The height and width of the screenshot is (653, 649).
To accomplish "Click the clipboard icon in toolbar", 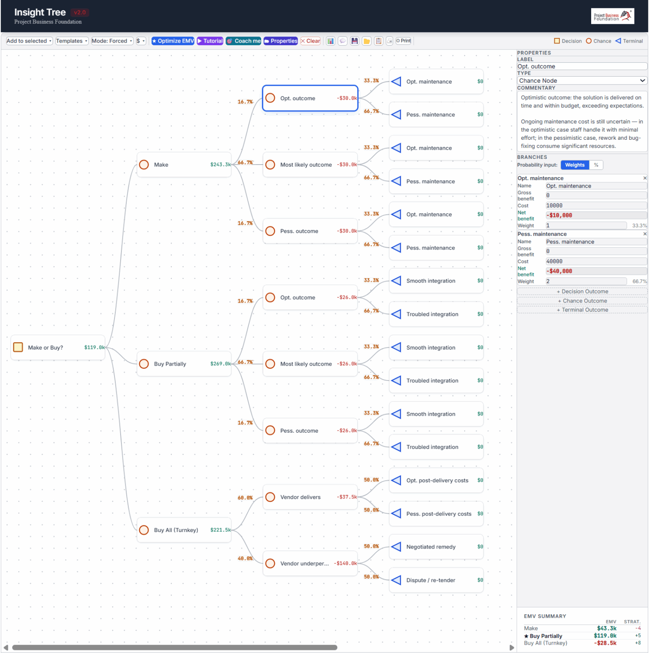I will [x=379, y=41].
